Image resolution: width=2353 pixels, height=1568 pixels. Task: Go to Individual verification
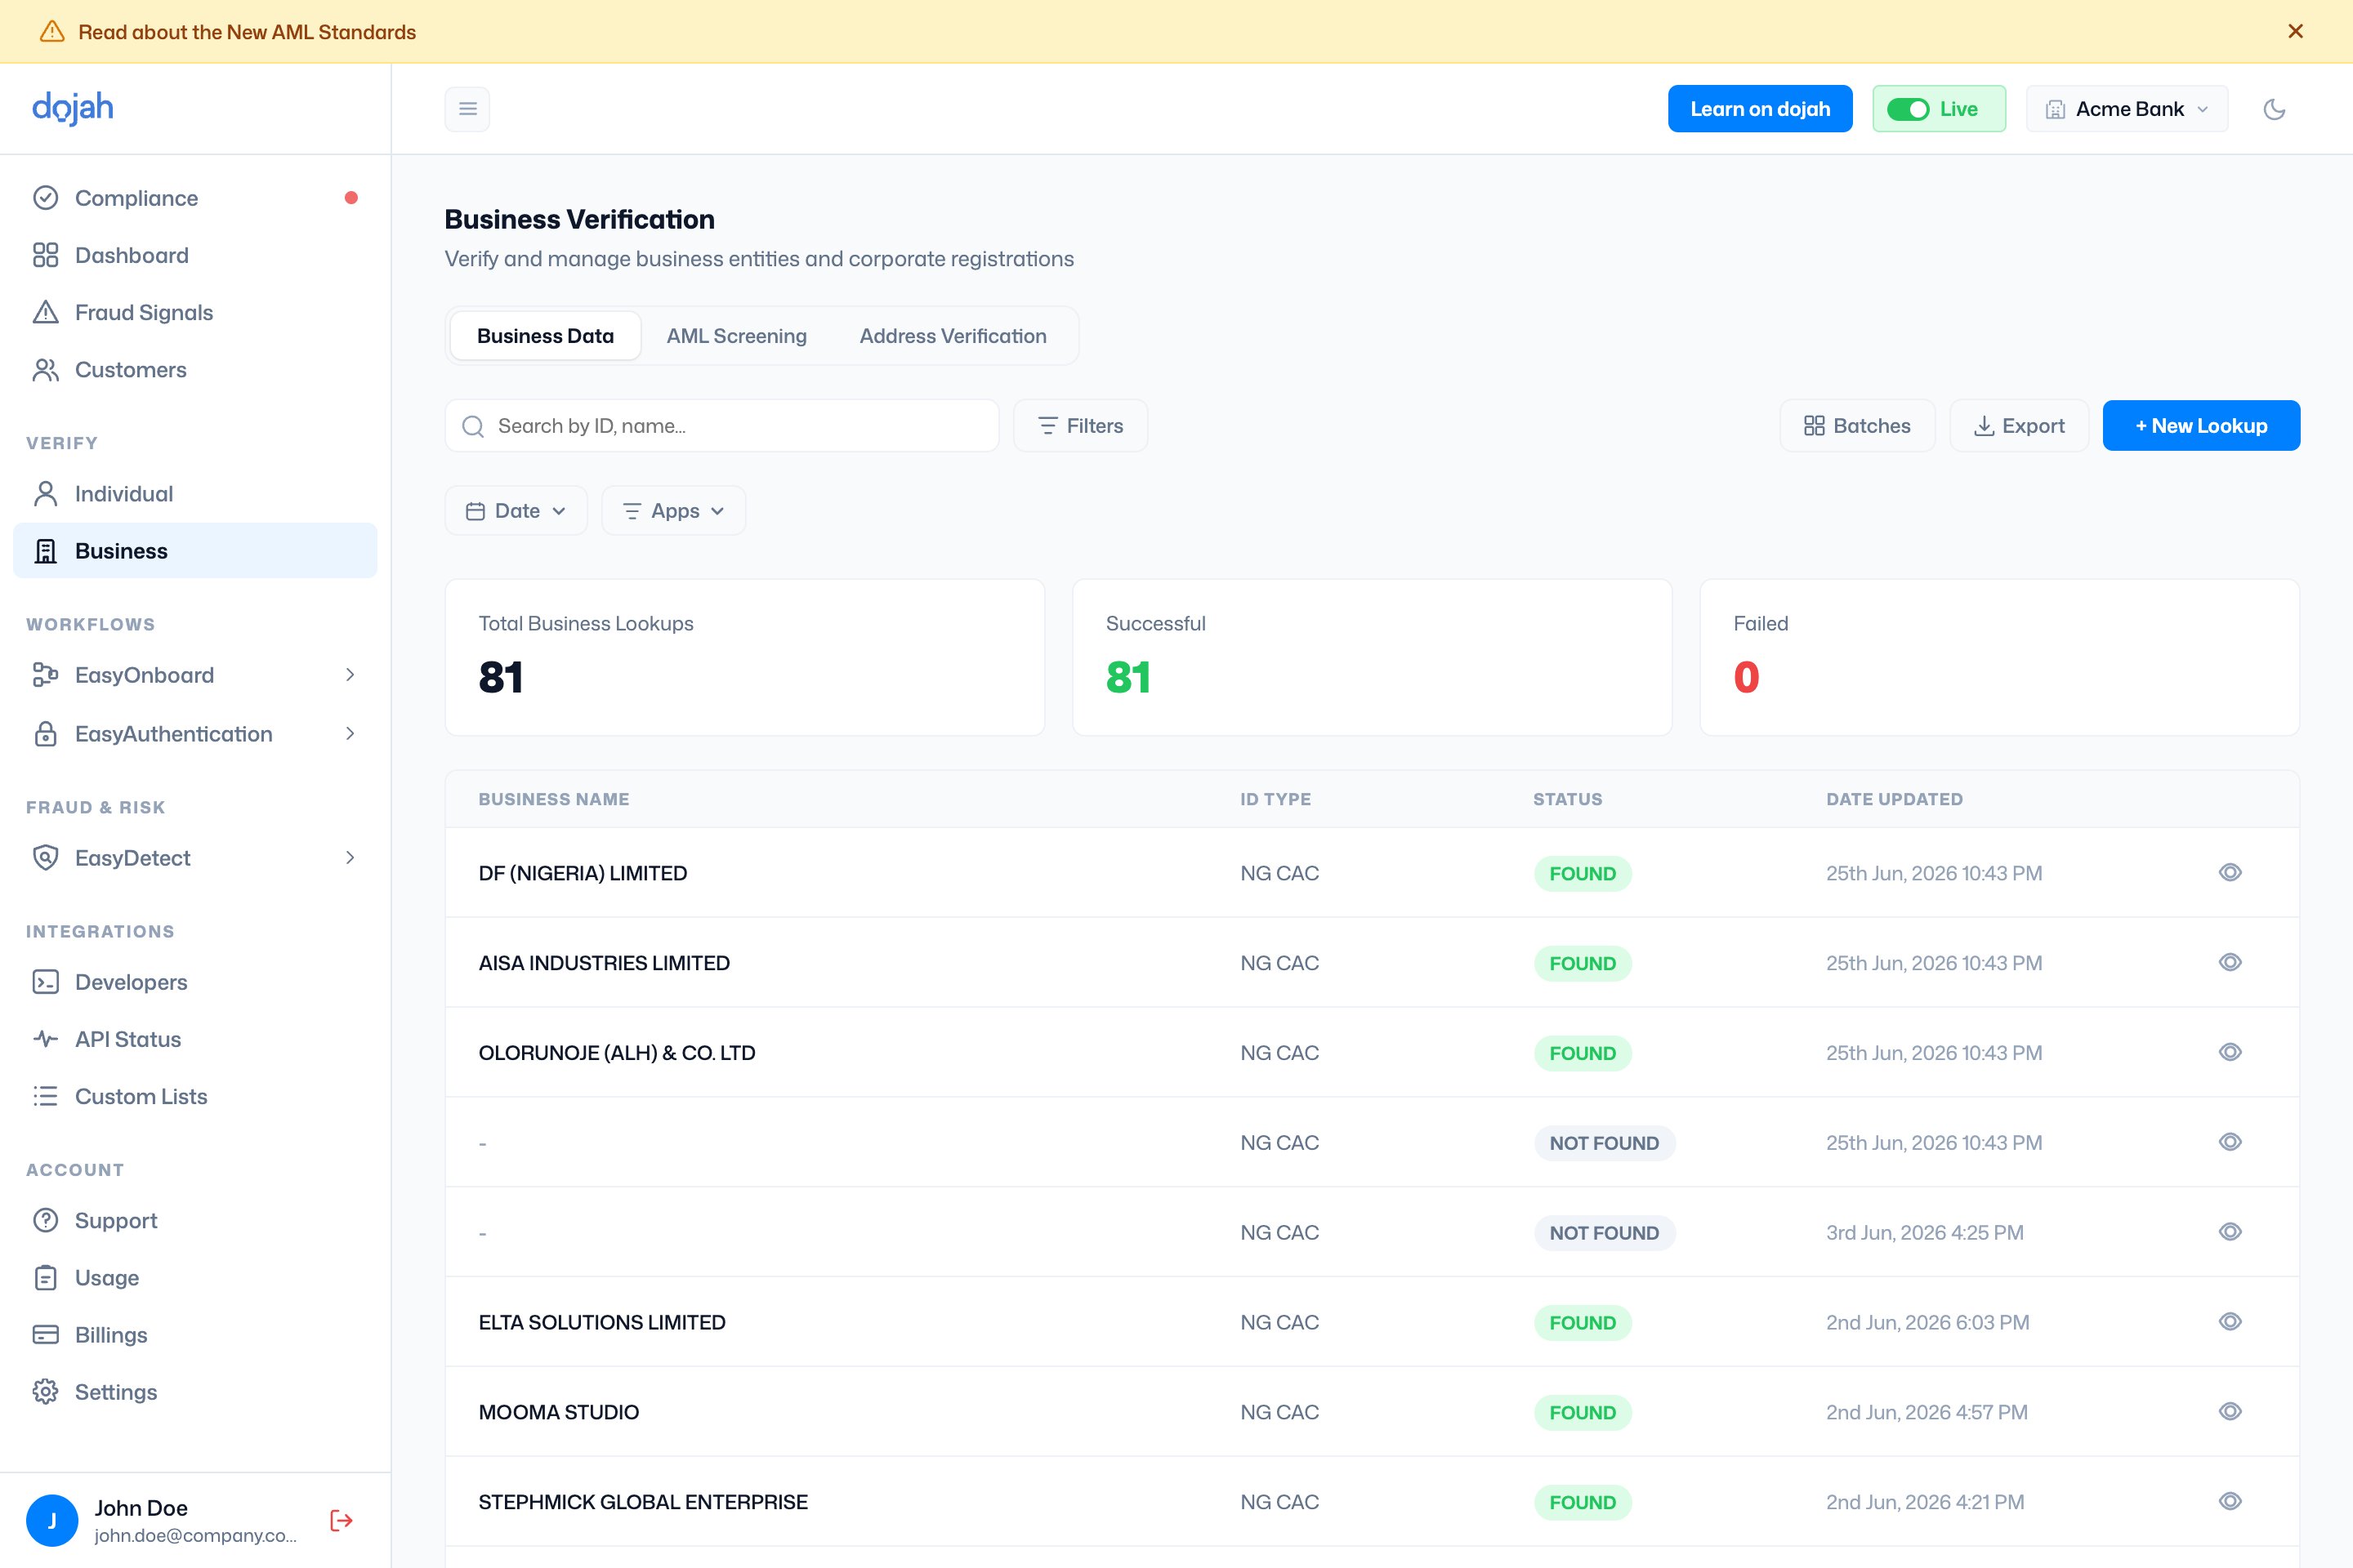[195, 494]
